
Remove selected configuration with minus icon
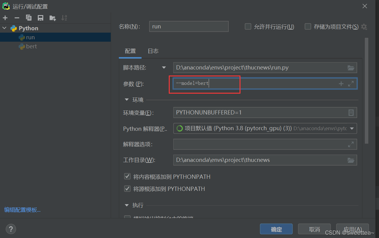(17, 18)
